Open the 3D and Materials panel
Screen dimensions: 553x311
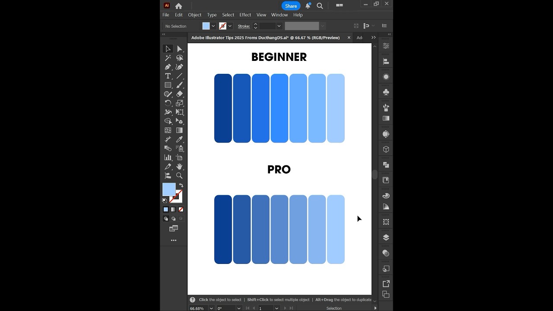pyautogui.click(x=386, y=149)
